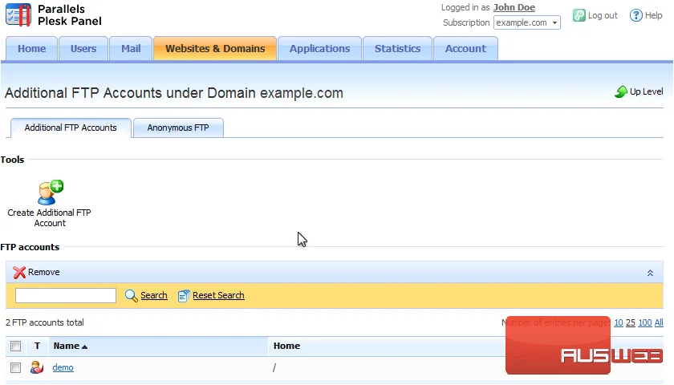Tick the select-all checkbox in table header
Image resolution: width=674 pixels, height=385 pixels.
pos(16,346)
